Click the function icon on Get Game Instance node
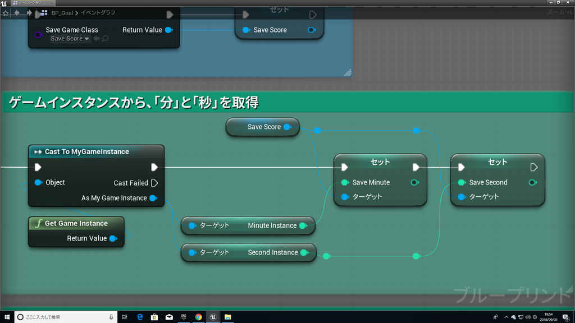The height and width of the screenshot is (323, 575). click(39, 224)
